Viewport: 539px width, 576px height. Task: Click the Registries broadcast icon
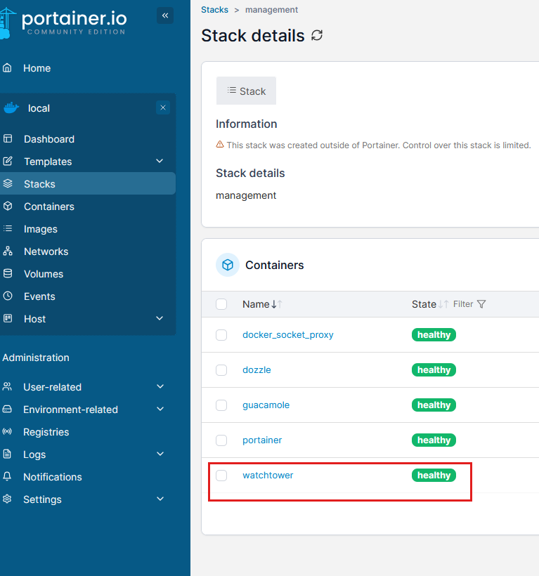point(7,431)
